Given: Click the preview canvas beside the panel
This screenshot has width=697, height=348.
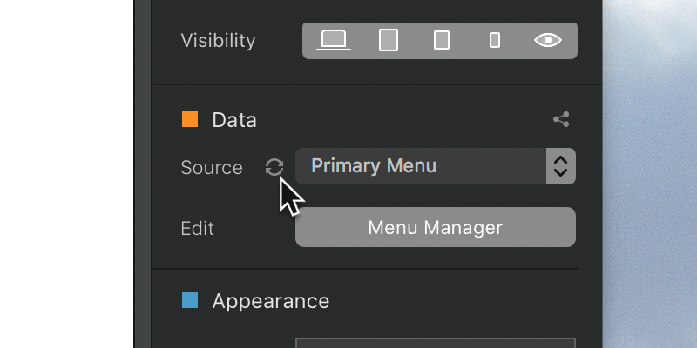Looking at the screenshot, I should click(x=650, y=174).
